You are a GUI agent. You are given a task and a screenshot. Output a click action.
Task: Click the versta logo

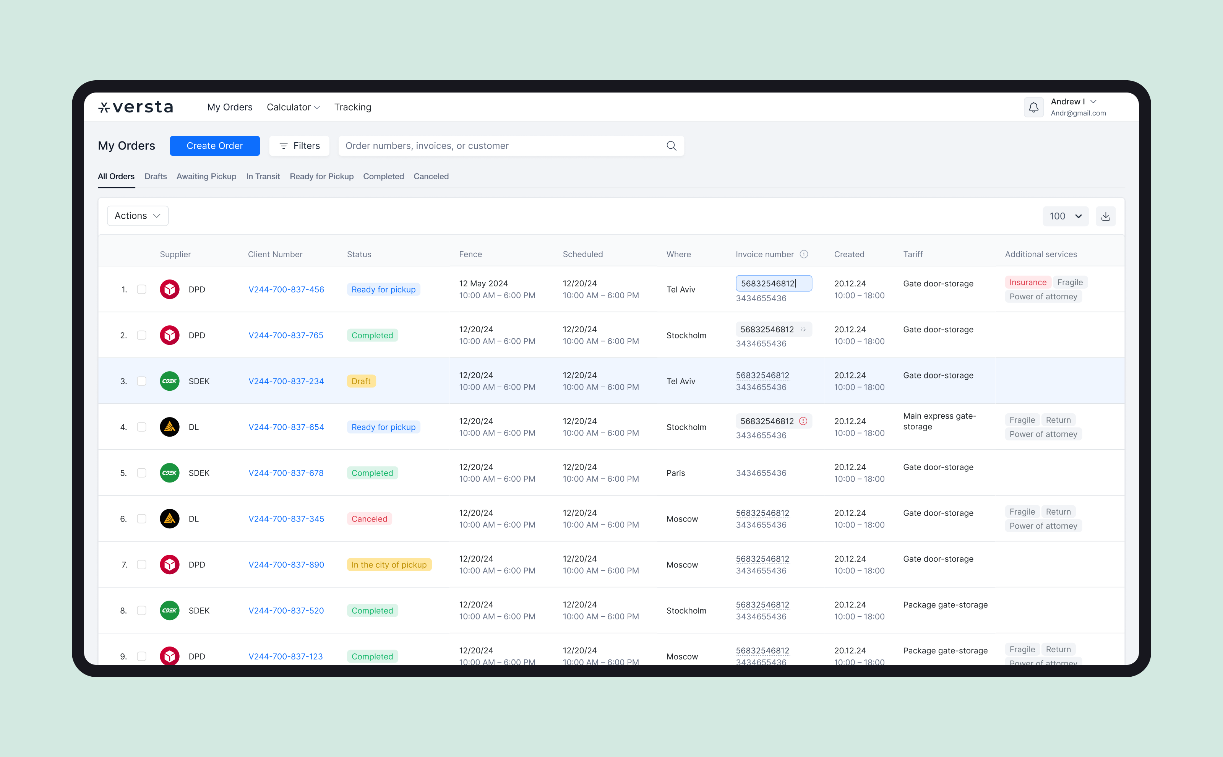pos(136,107)
